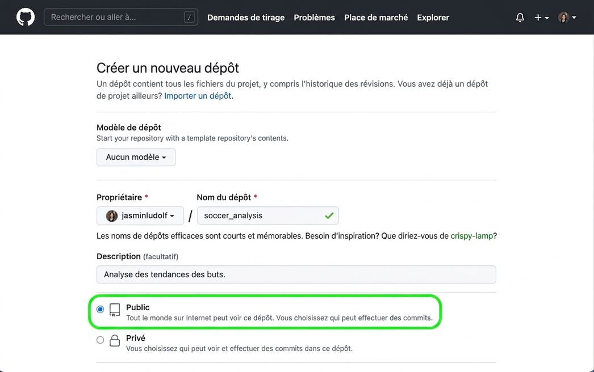Open the Explorer nav item
This screenshot has width=594, height=372.
pos(433,18)
